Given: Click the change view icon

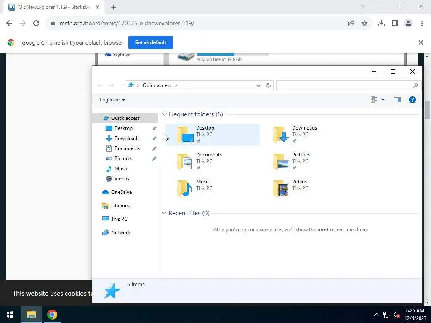Looking at the screenshot, I should [x=374, y=100].
